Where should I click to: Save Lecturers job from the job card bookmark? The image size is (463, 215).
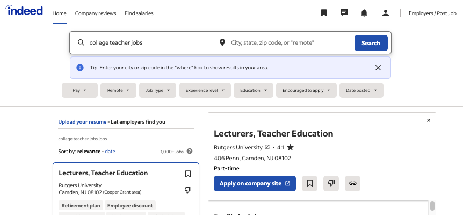click(x=188, y=174)
